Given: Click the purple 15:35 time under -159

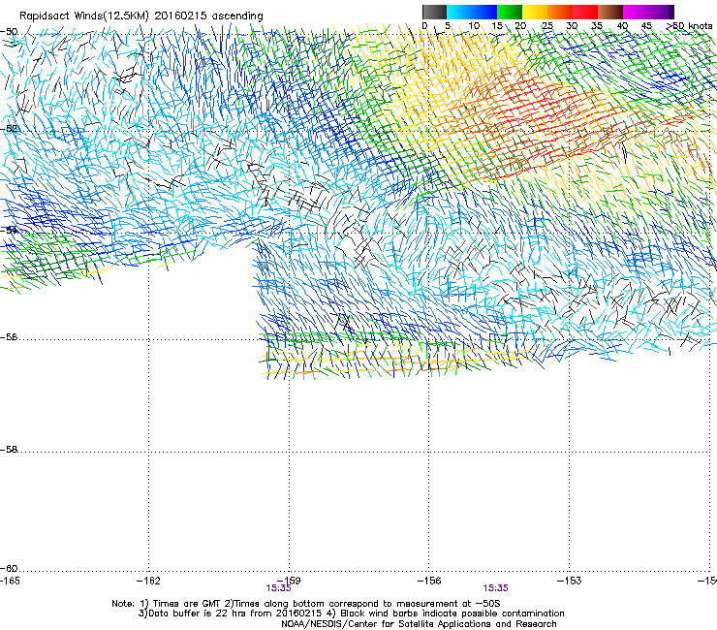Looking at the screenshot, I should coord(278,588).
